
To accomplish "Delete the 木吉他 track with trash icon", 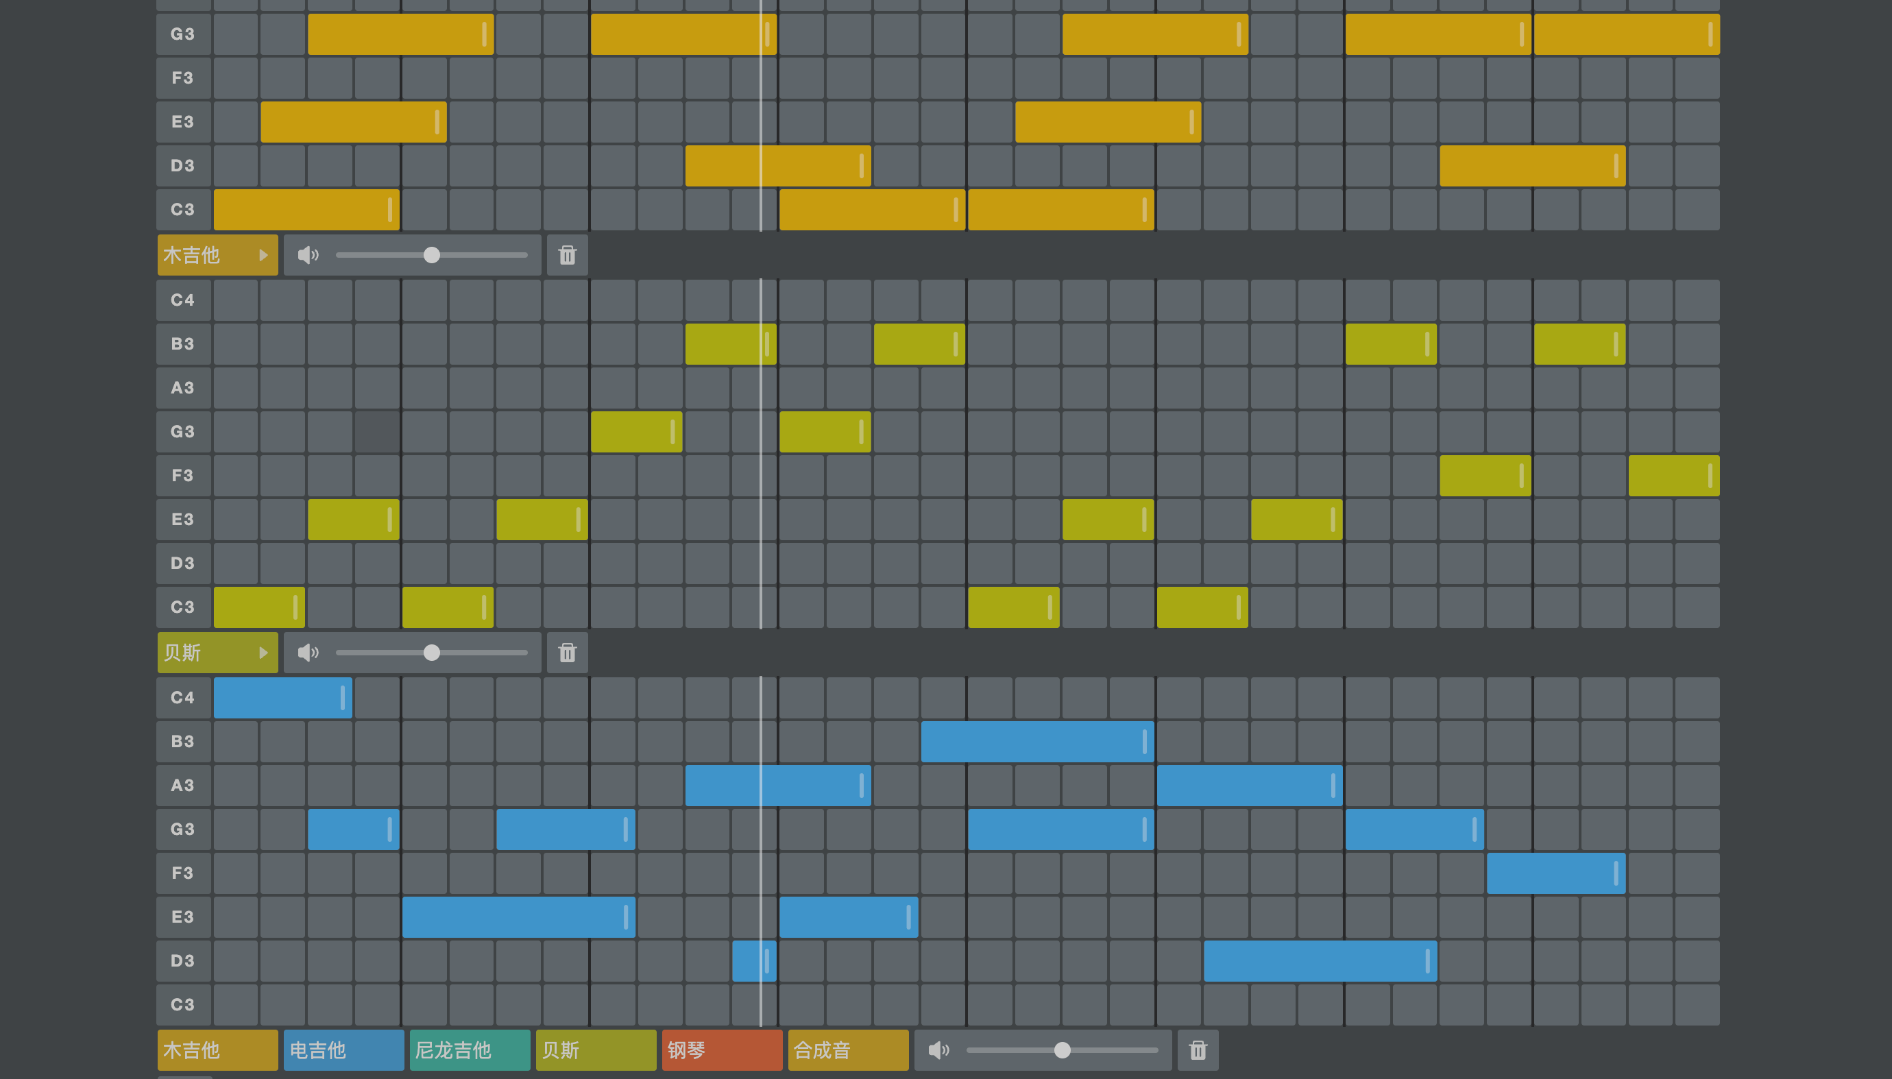I will click(x=567, y=255).
